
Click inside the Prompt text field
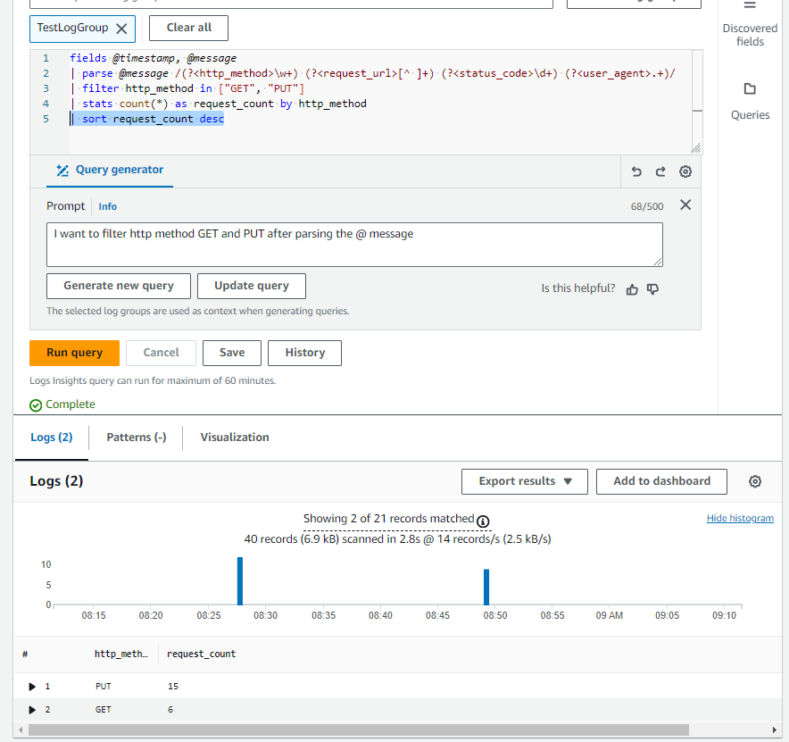[x=353, y=244]
